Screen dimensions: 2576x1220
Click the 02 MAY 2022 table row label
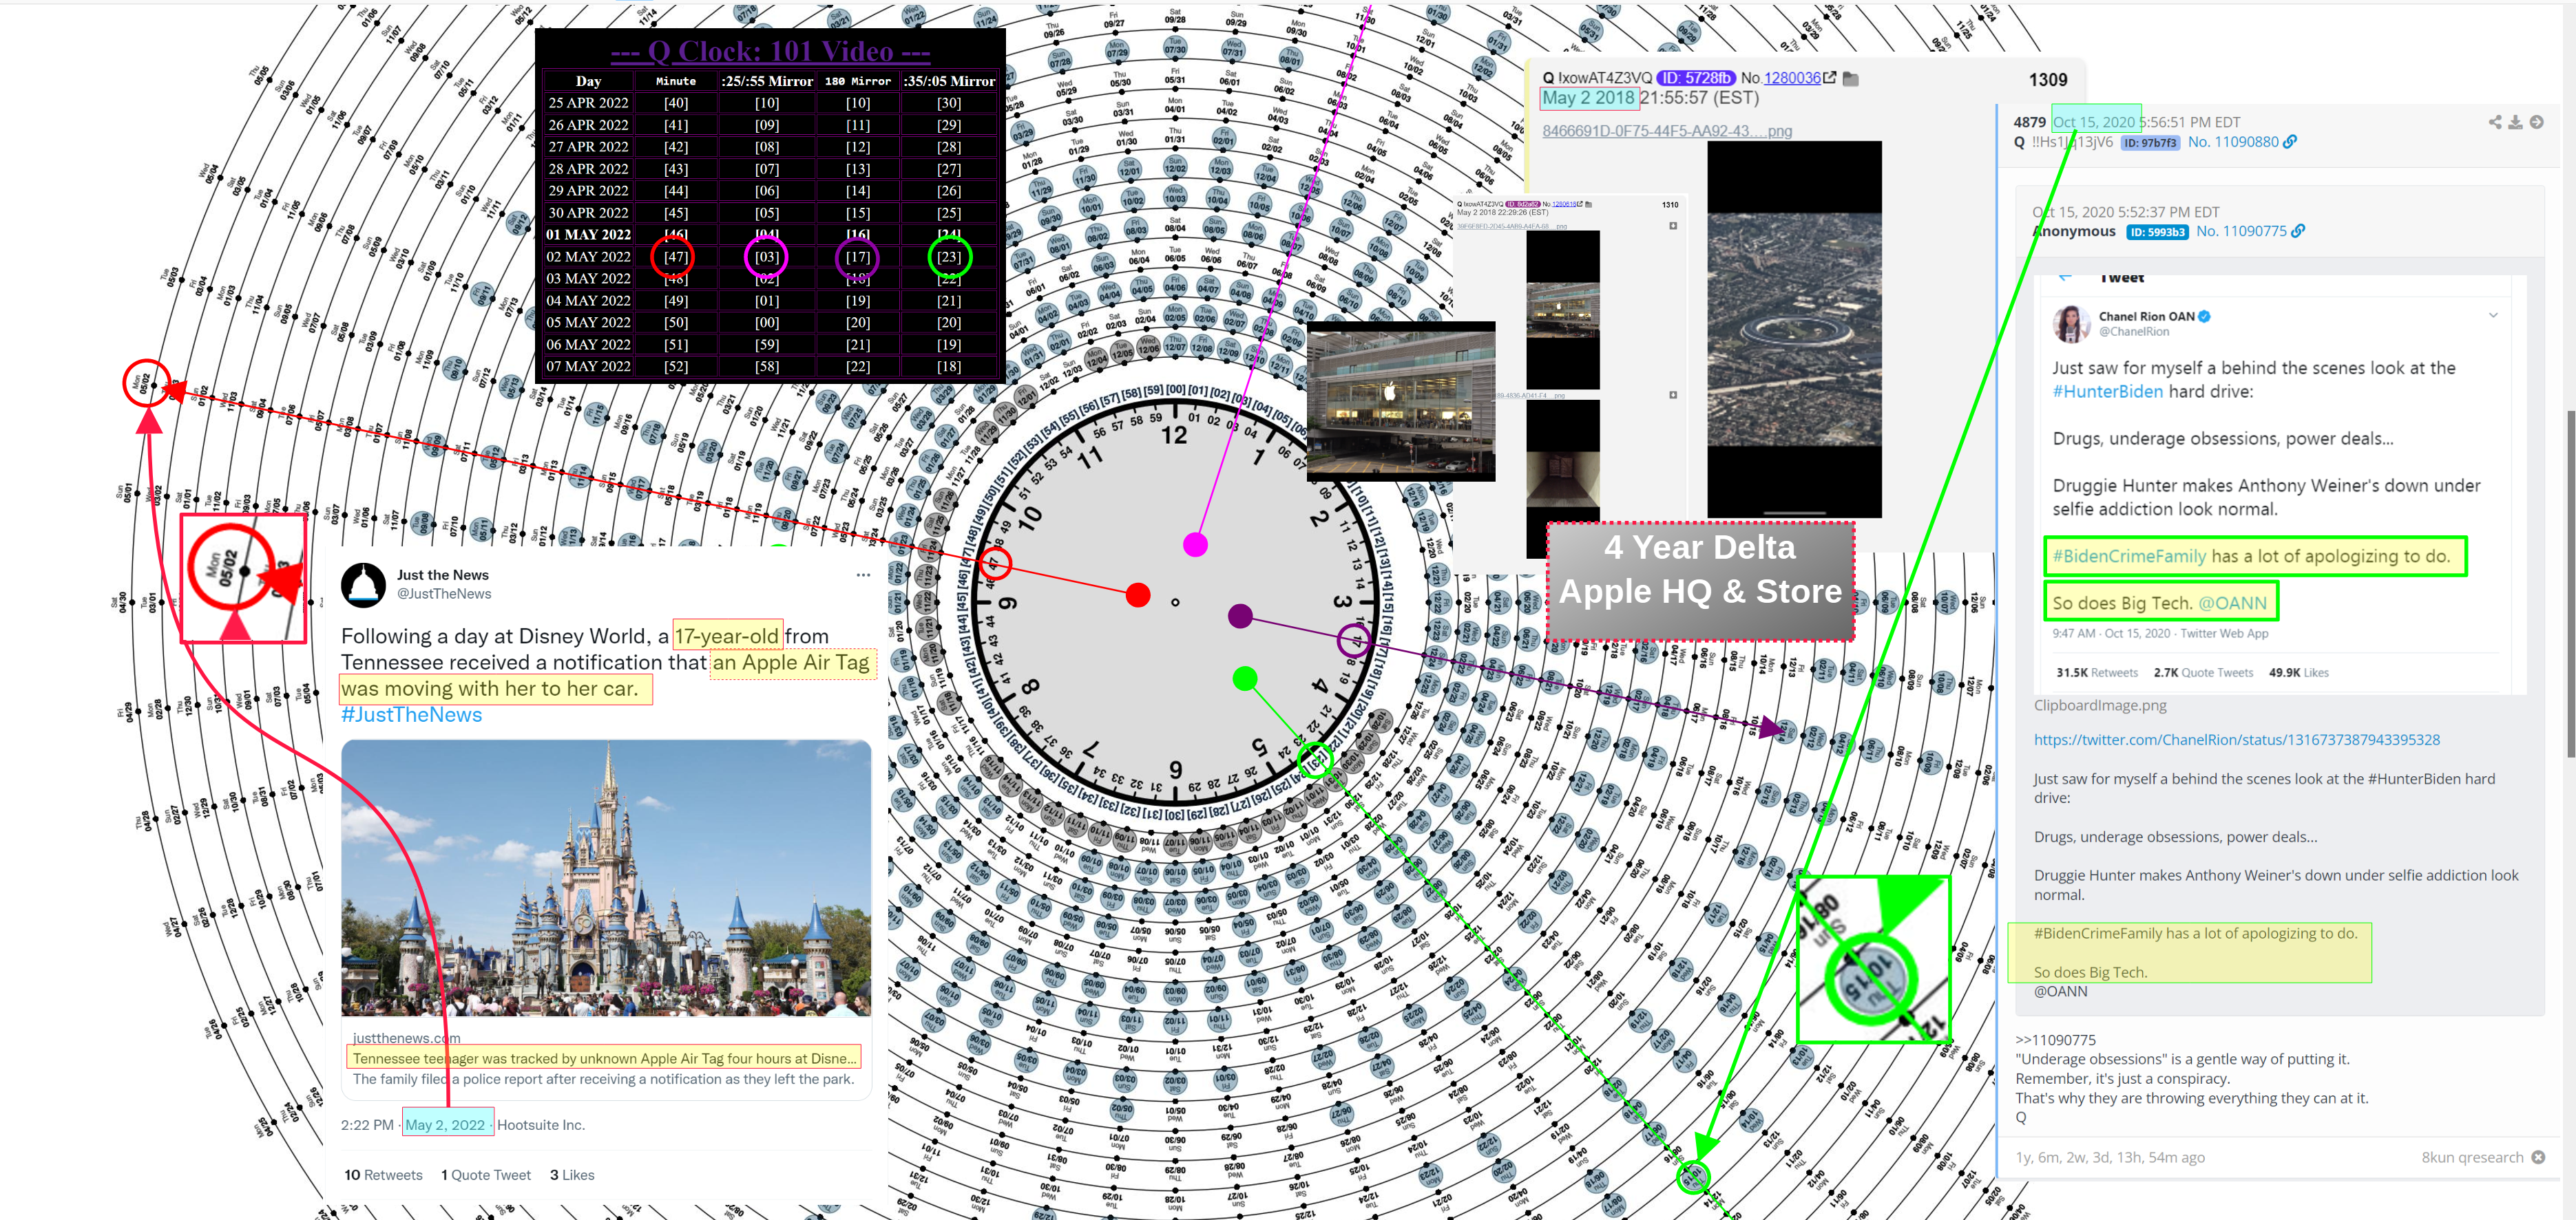click(588, 257)
